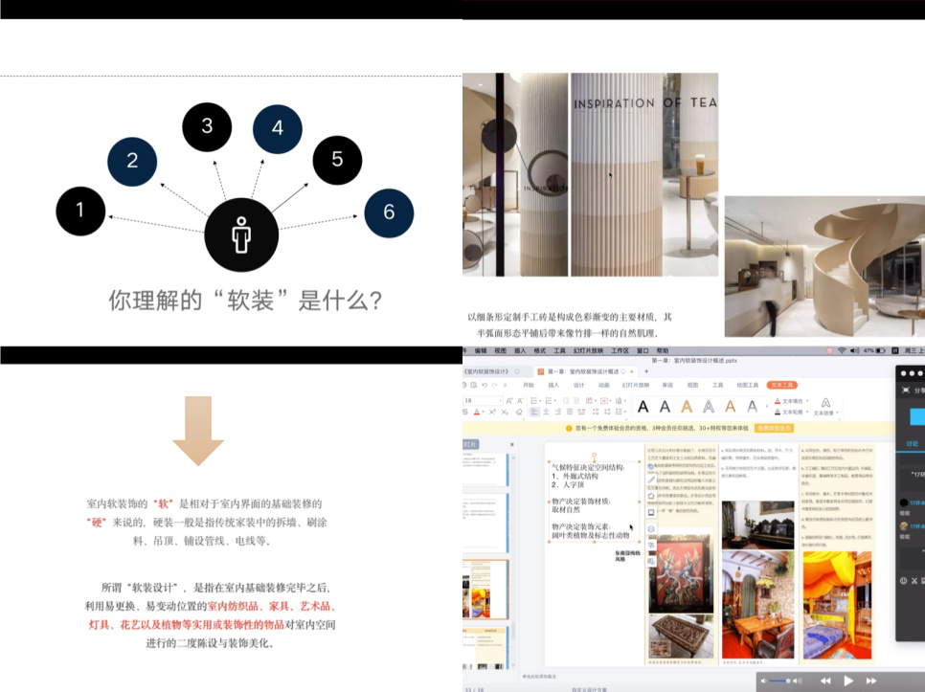Open the 帮助 menu in macOS menu bar
Image resolution: width=925 pixels, height=692 pixels.
663,350
